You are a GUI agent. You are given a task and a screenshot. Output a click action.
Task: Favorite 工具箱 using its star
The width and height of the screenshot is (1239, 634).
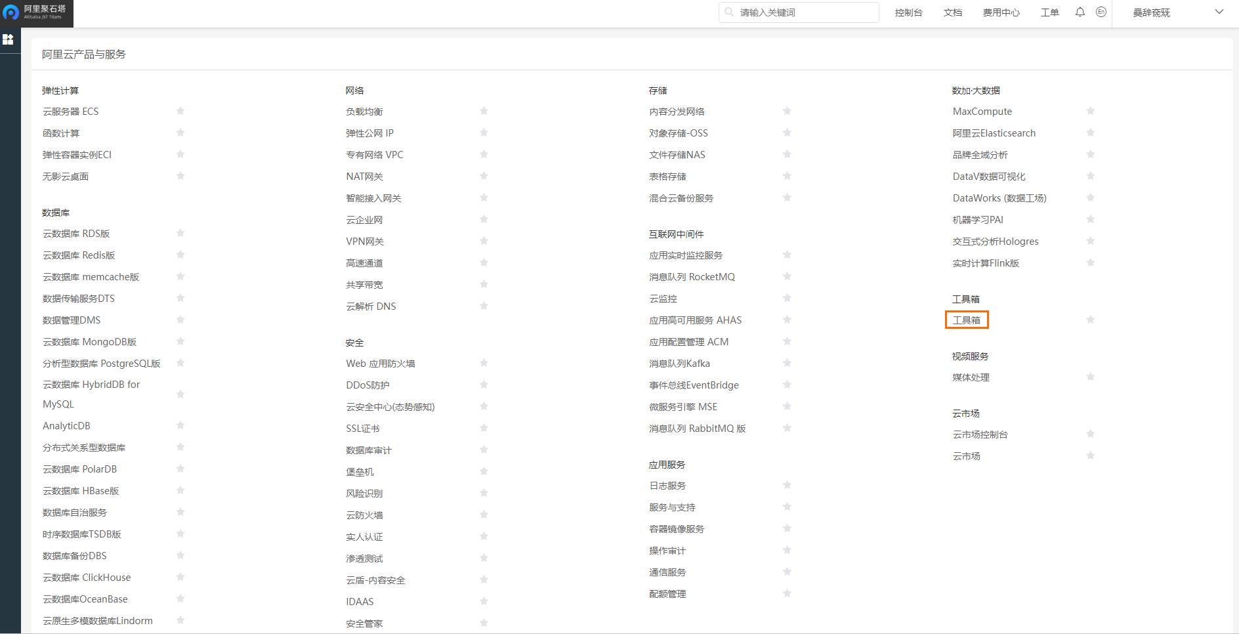(1090, 320)
